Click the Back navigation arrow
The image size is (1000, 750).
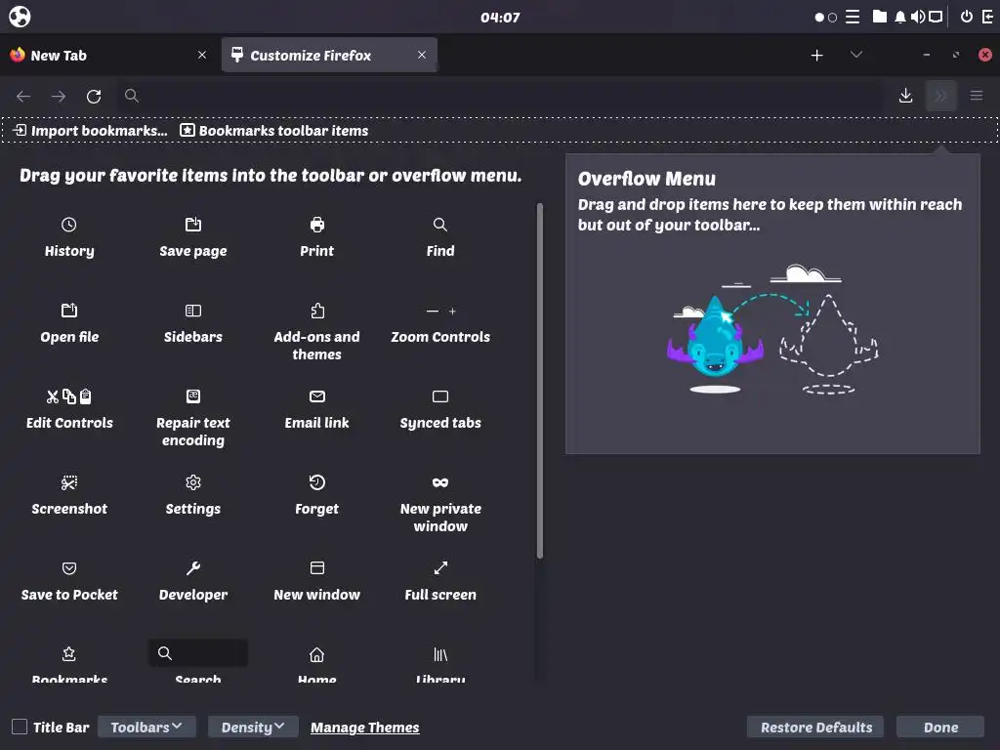pyautogui.click(x=23, y=97)
